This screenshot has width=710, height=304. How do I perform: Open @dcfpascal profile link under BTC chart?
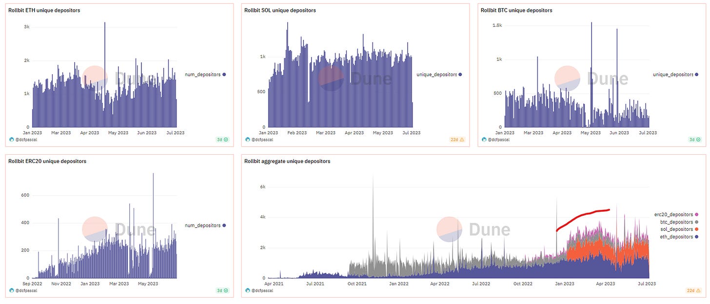pos(499,140)
